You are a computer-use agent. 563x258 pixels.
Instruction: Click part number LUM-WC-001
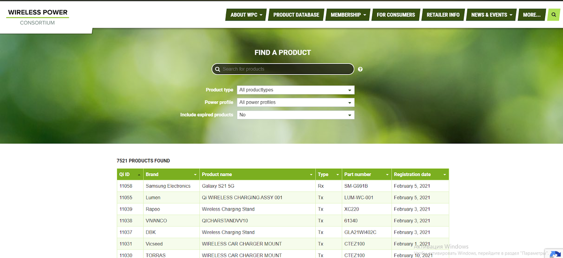coord(358,198)
